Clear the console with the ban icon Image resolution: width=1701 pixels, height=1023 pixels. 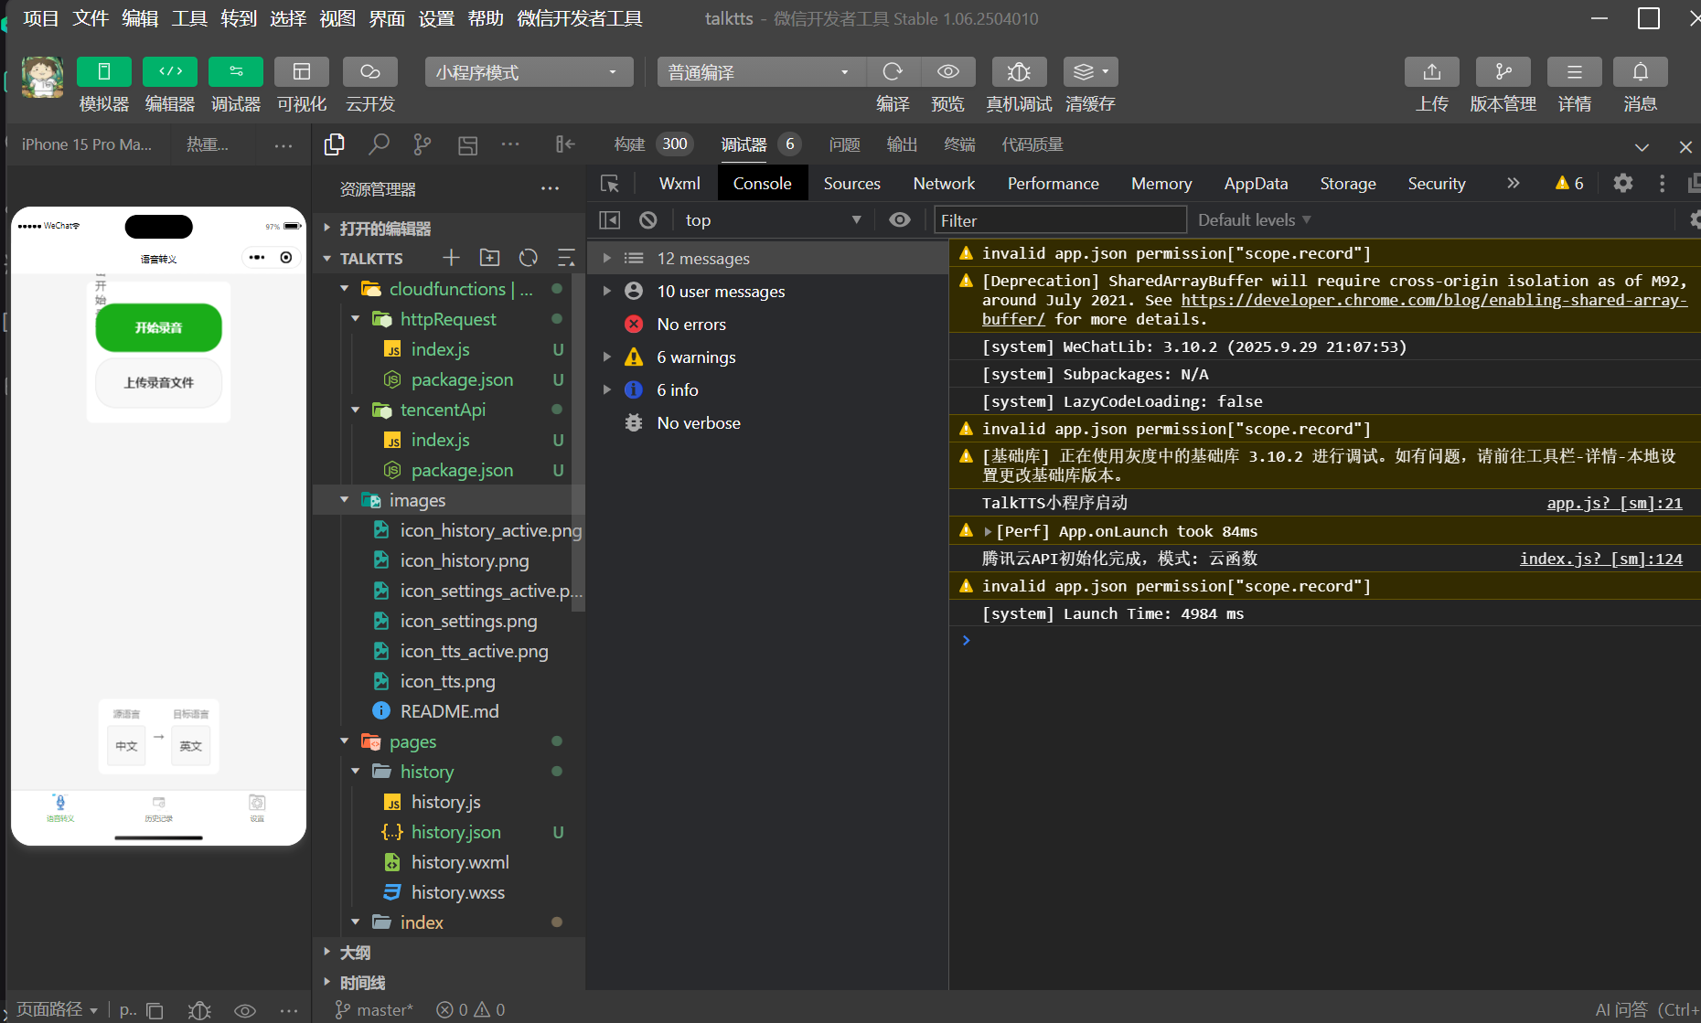point(648,220)
